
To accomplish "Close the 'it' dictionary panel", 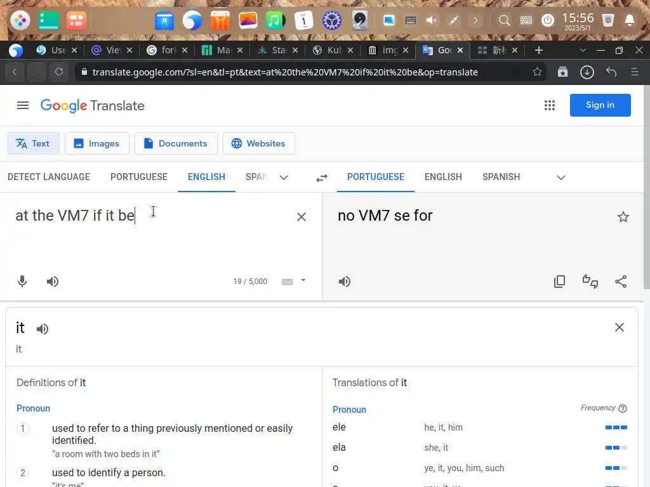I will click(x=620, y=327).
